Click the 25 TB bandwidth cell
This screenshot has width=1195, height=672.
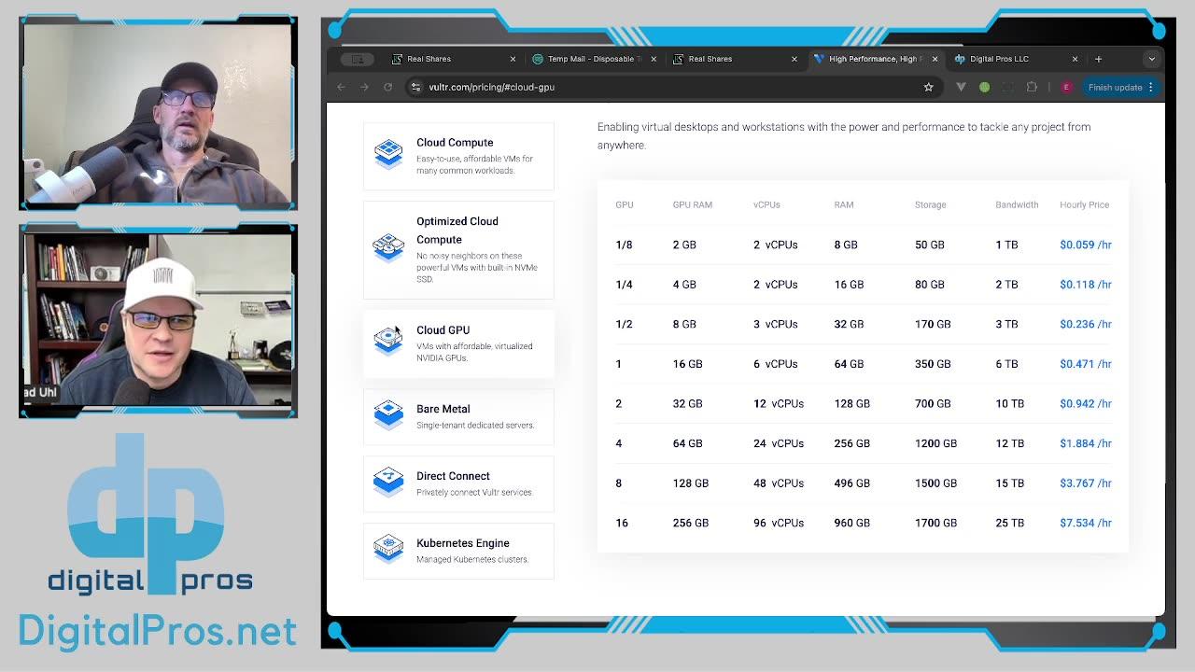(x=1010, y=523)
